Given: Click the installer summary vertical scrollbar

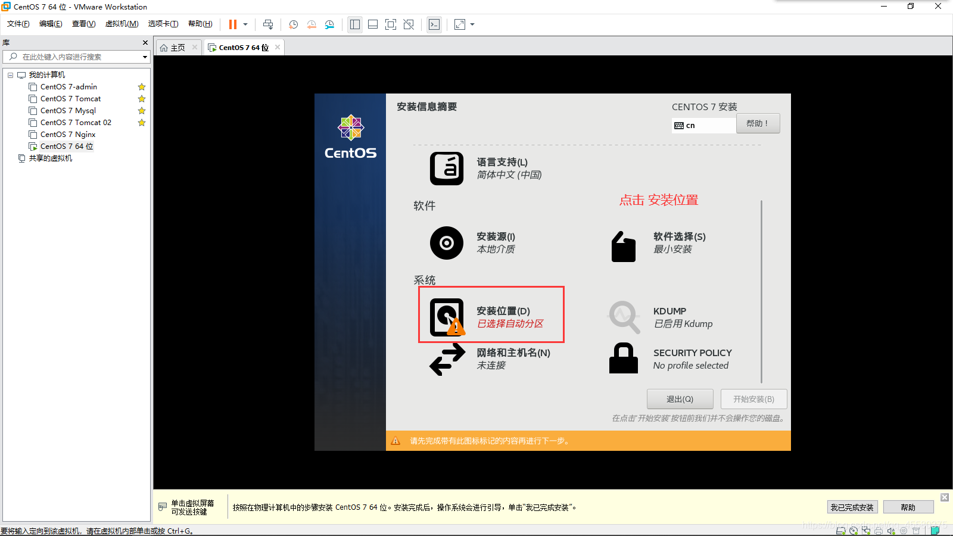Looking at the screenshot, I should coord(761,292).
